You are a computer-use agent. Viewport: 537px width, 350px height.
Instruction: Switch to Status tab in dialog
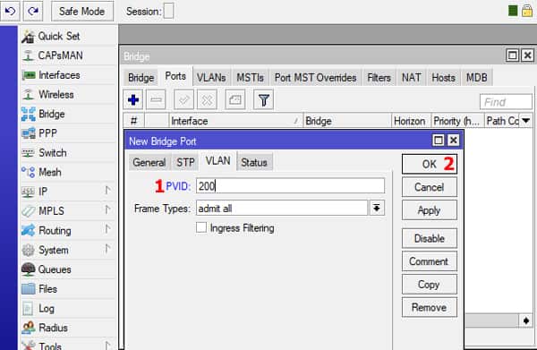click(254, 162)
